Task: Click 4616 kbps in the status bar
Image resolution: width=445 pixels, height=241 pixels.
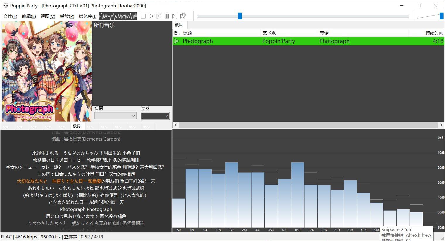Action: [x=26, y=237]
